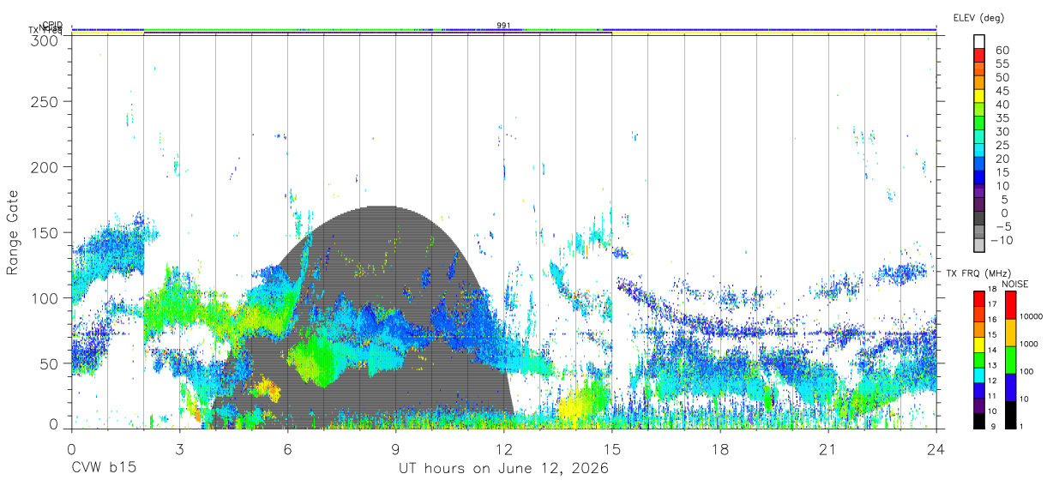Click the x-axis tick label '21'
Image resolution: width=1053 pixels, height=486 pixels.
click(827, 449)
